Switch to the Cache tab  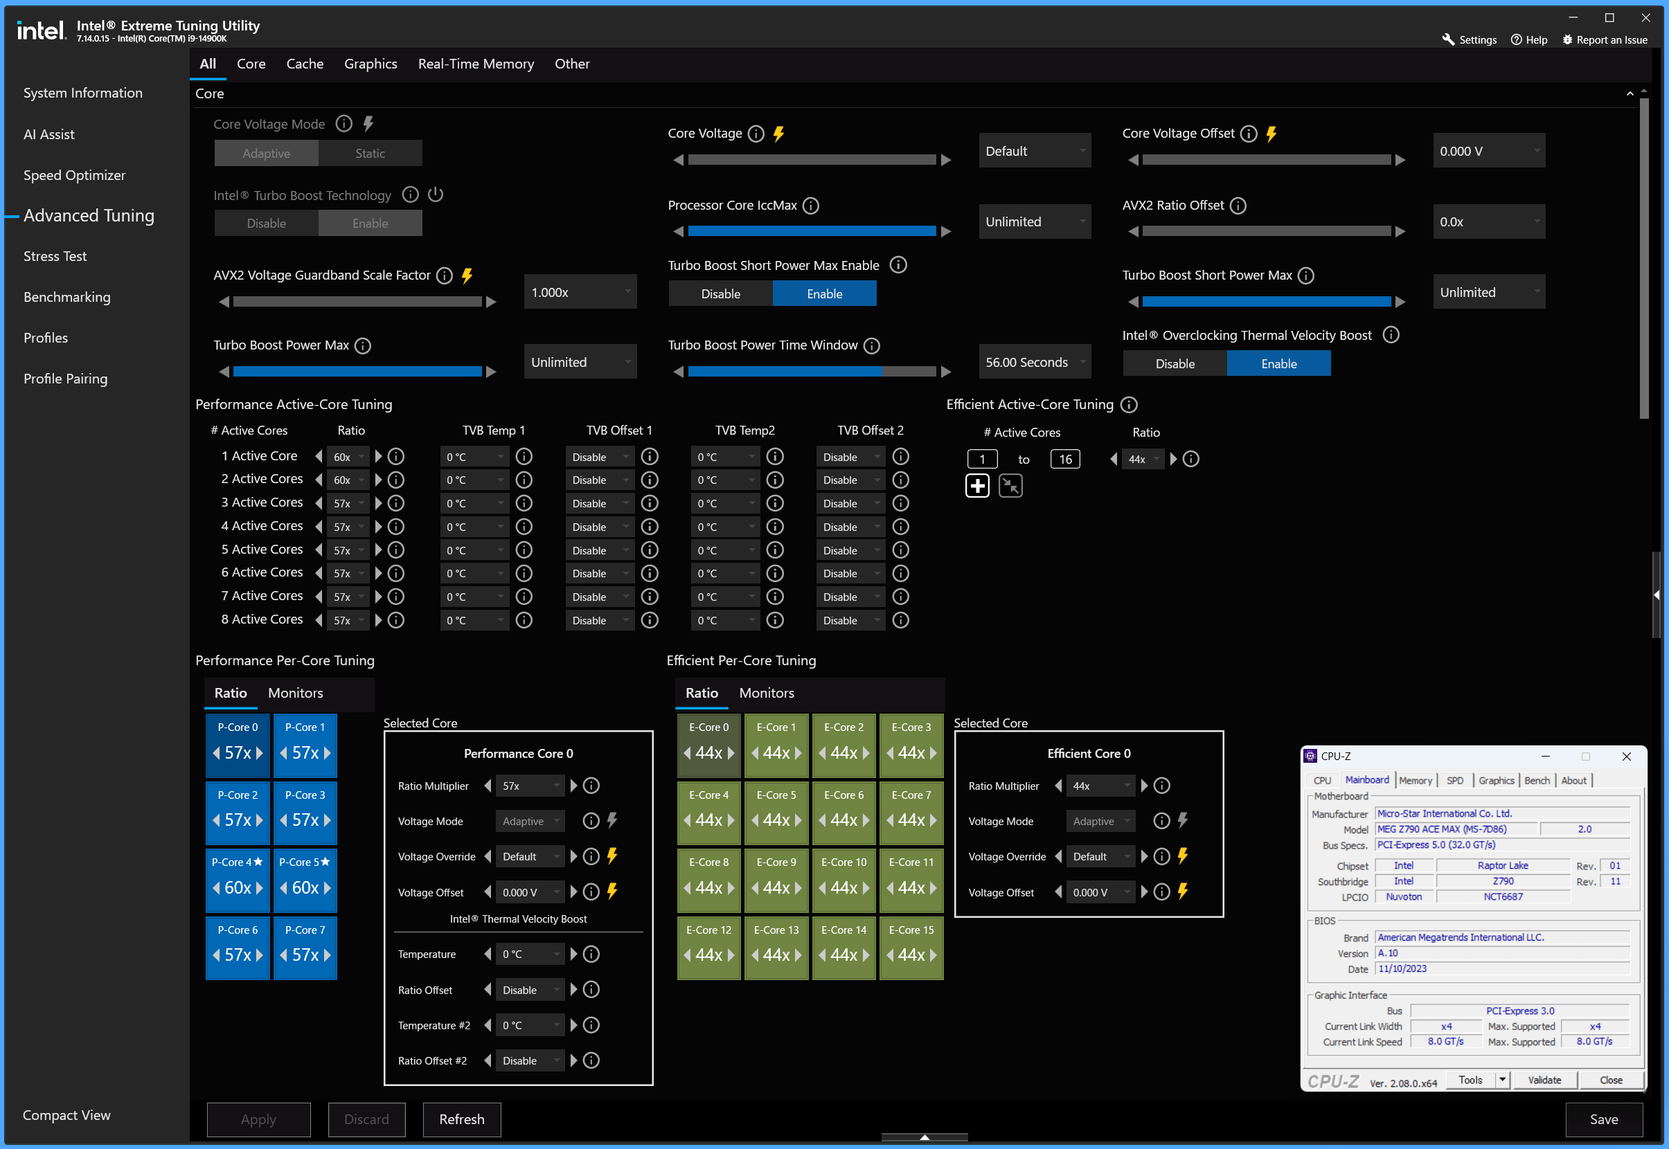[x=305, y=64]
